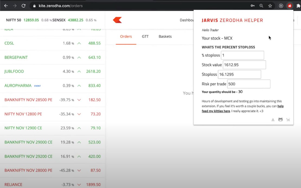Click the up arrow beside JUBLFOOD
301x188 pixels.
click(79, 72)
